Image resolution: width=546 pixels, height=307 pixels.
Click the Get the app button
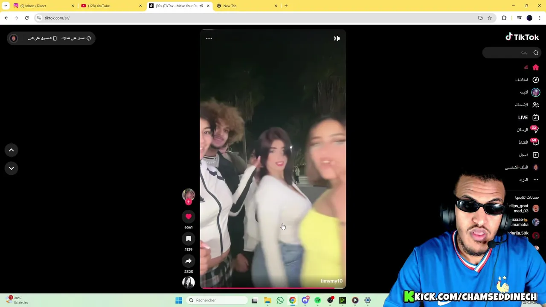tap(42, 38)
